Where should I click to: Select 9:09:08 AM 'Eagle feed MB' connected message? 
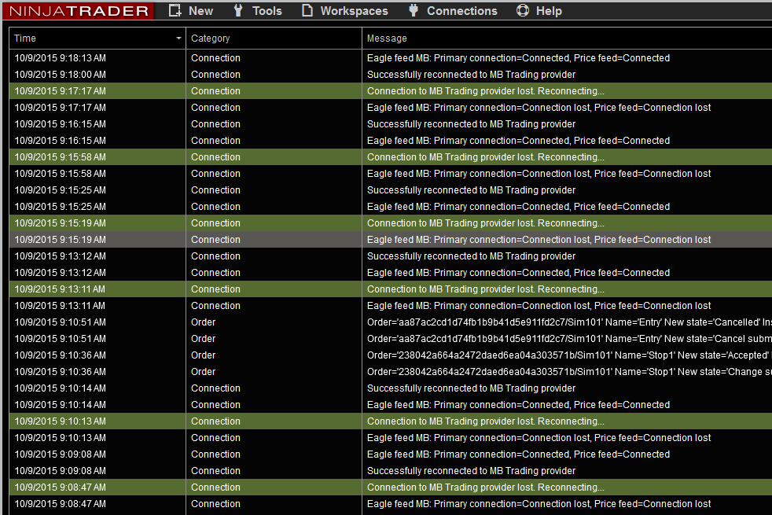(x=518, y=454)
